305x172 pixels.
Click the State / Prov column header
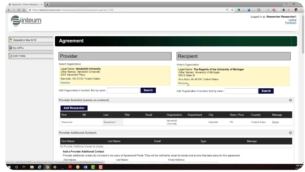tap(237, 115)
